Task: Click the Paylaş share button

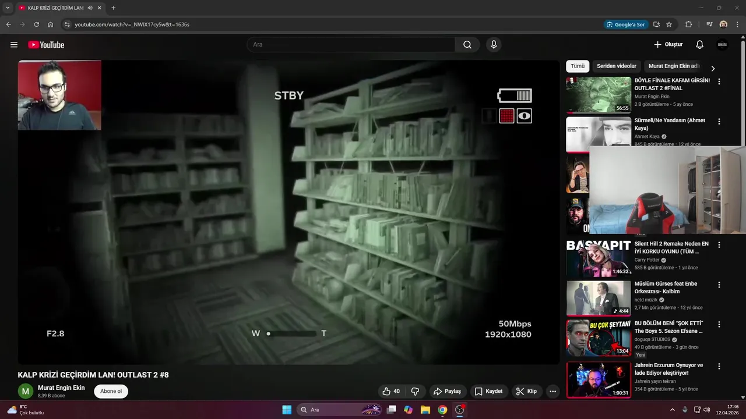Action: pos(447,392)
